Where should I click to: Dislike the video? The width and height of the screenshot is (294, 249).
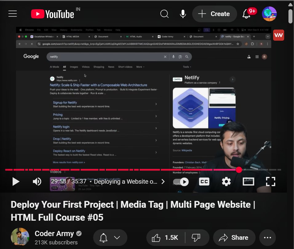tap(196, 238)
